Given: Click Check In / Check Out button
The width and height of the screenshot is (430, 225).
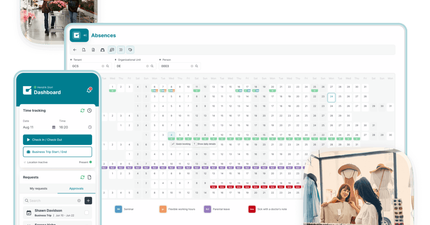Looking at the screenshot, I should tap(57, 140).
